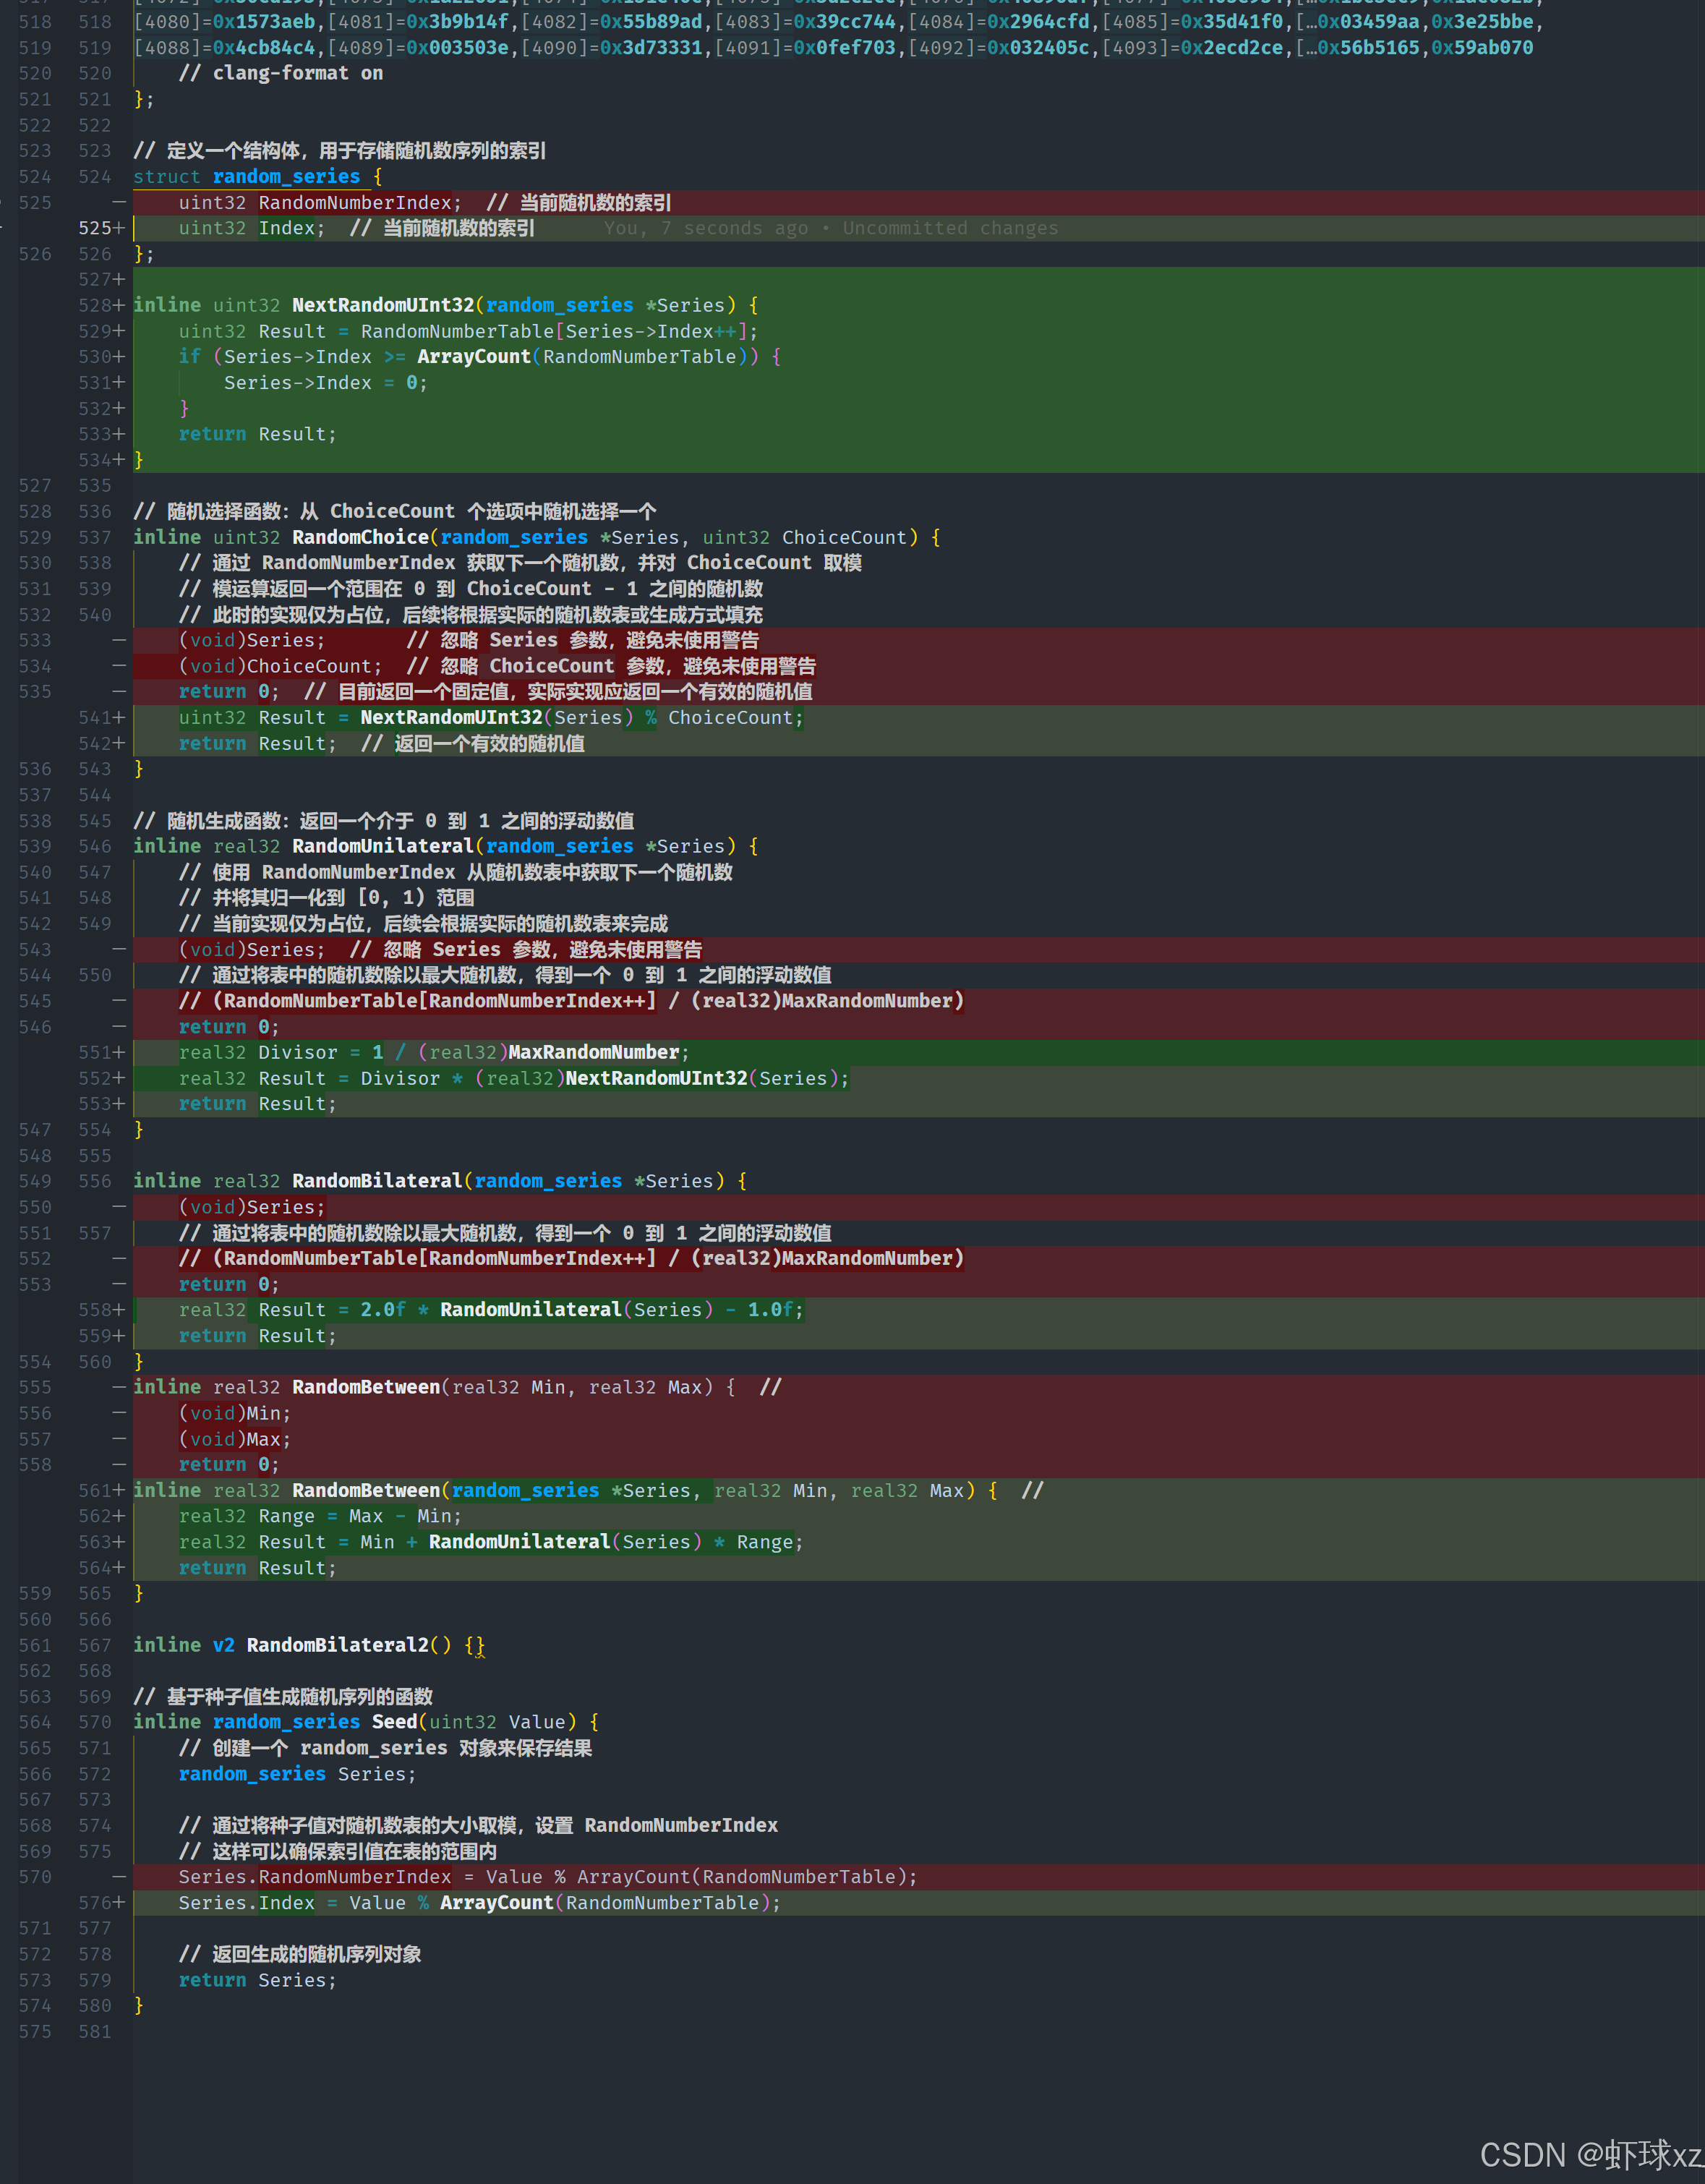Select removed line 'uint32 RandomNumberIndex;' in struct
Viewport: 1705px width, 2184px height.
click(320, 203)
